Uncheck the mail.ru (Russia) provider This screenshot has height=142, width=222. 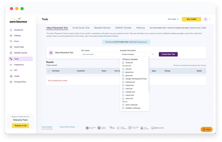tap(123, 105)
